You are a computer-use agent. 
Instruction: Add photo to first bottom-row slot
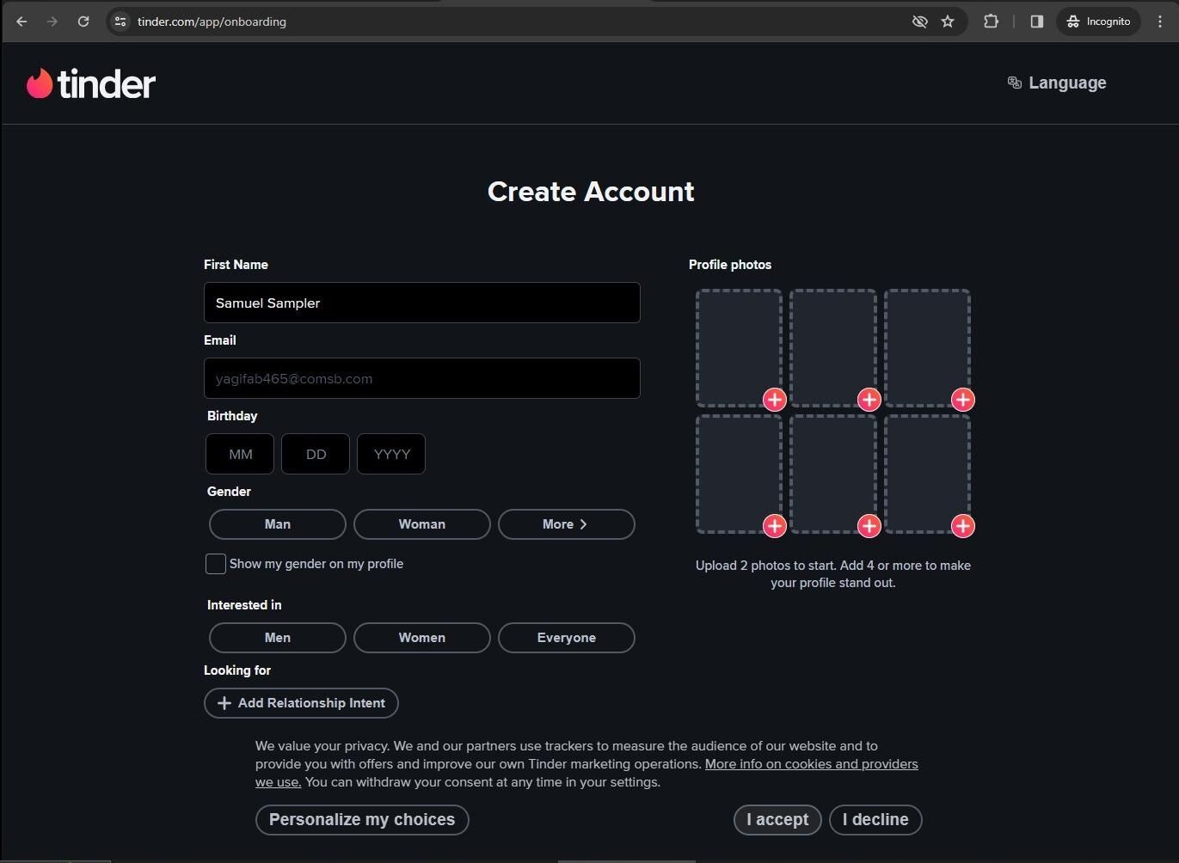[774, 526]
